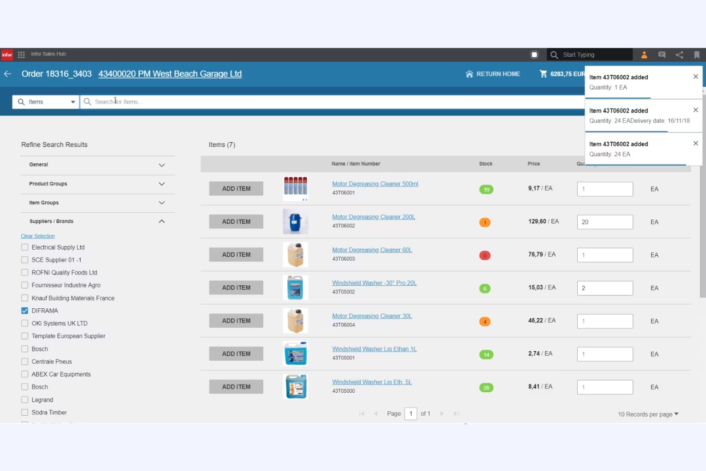Add item Motor Degreasing Cleaner 200L

tap(236, 222)
